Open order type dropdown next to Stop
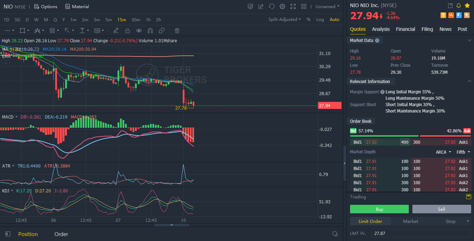This screenshot has height=241, width=474. click(x=468, y=221)
